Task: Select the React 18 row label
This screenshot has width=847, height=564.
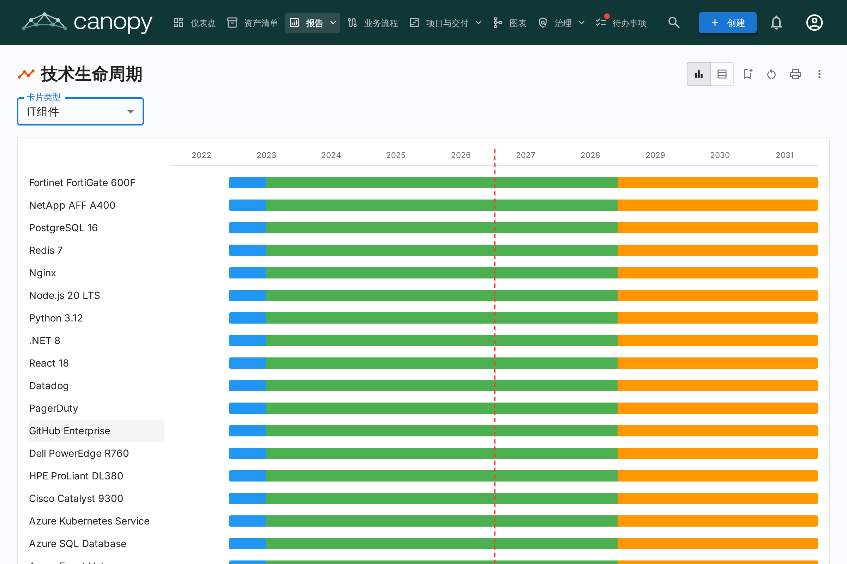Action: click(49, 363)
